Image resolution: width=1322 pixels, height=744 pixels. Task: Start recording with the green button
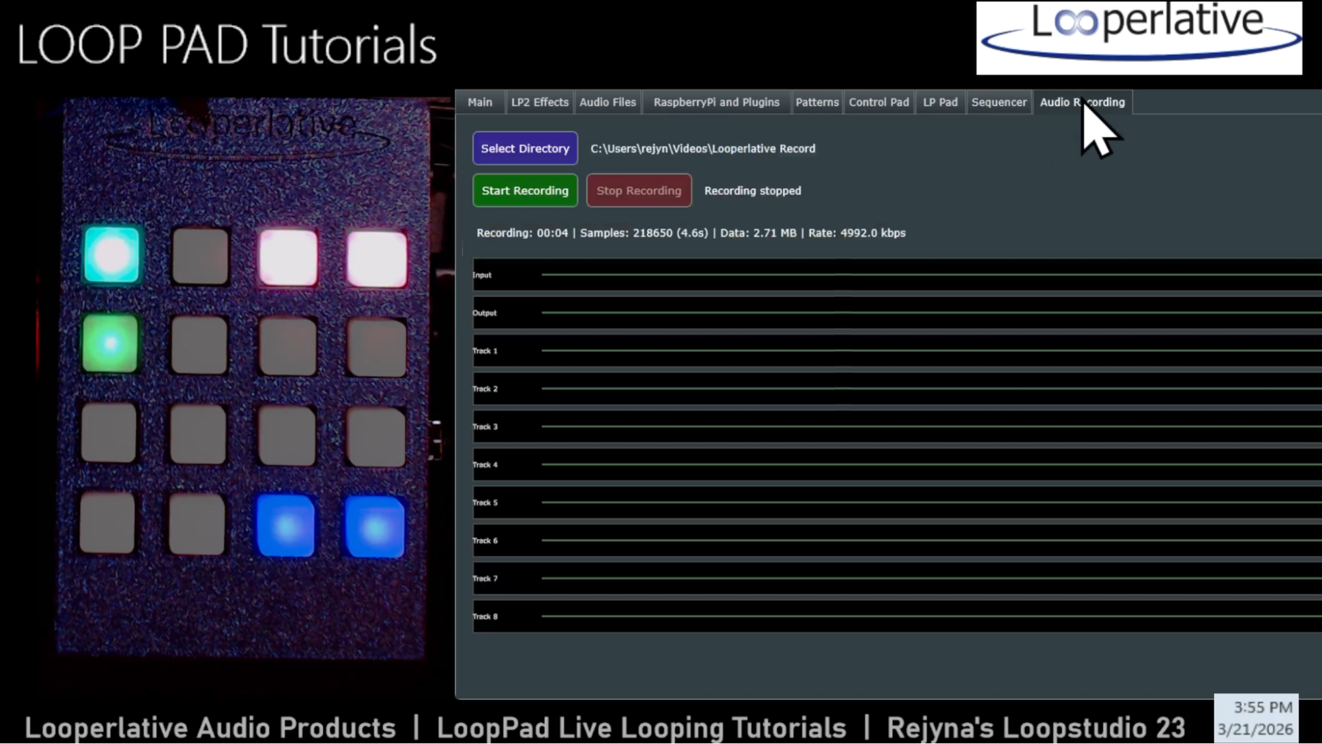point(525,191)
